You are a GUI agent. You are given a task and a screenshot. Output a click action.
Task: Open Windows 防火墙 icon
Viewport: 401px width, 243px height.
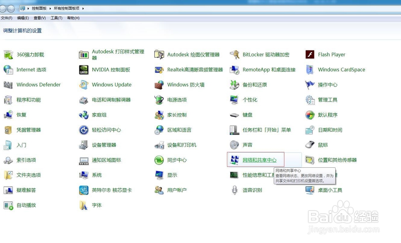pyautogui.click(x=159, y=85)
